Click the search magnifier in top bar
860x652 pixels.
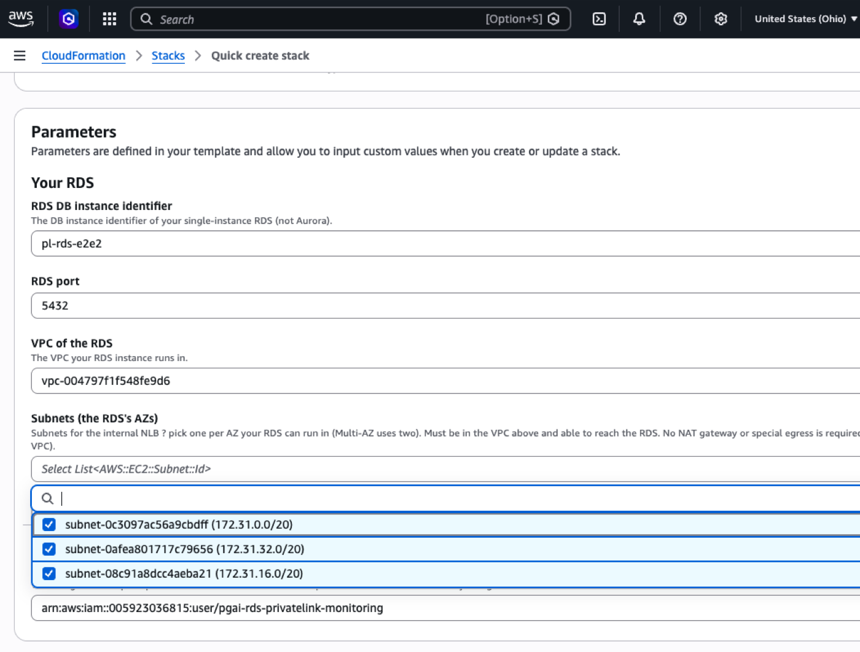tap(146, 19)
